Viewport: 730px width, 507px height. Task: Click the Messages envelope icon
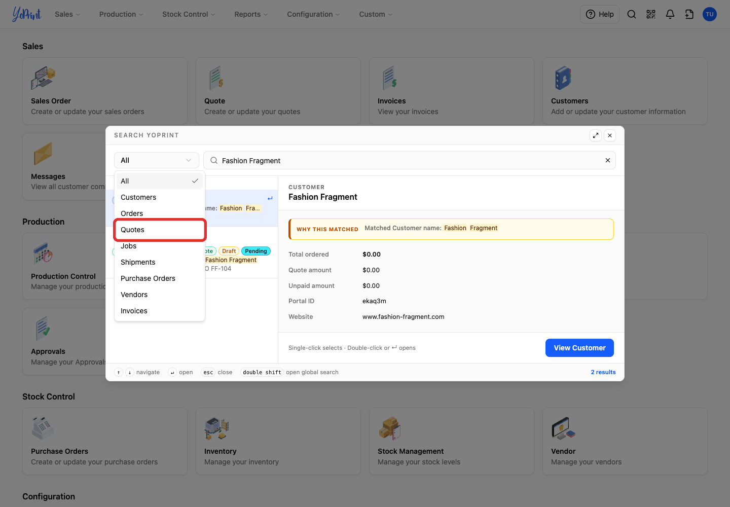[43, 153]
